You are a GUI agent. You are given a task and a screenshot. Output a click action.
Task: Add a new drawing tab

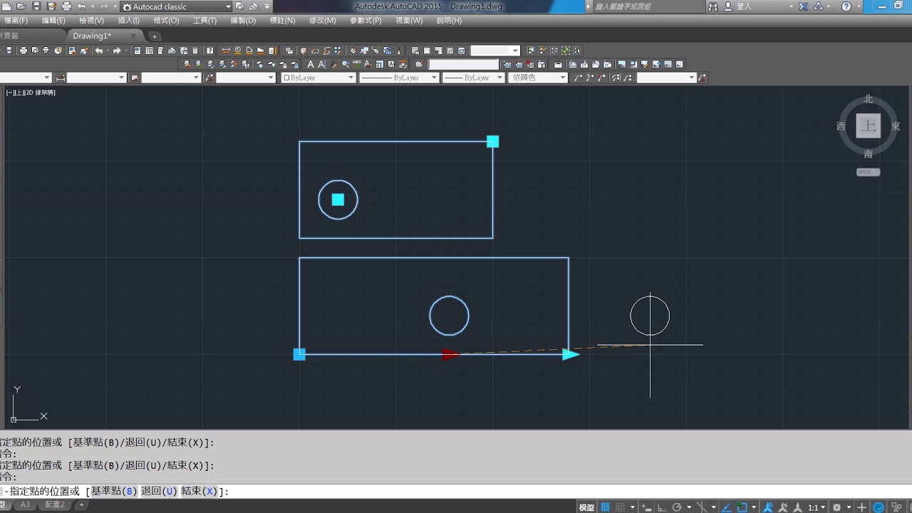point(154,36)
